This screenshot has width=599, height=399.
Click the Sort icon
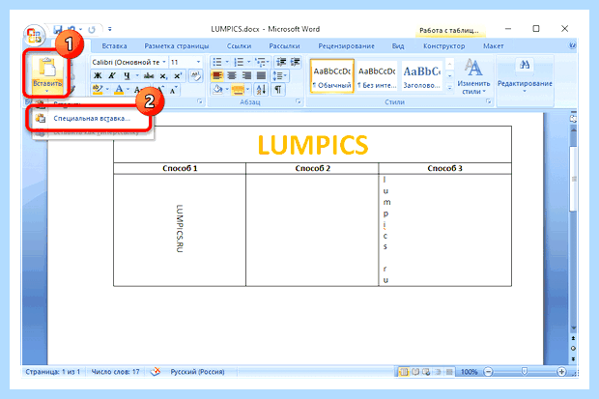261,90
